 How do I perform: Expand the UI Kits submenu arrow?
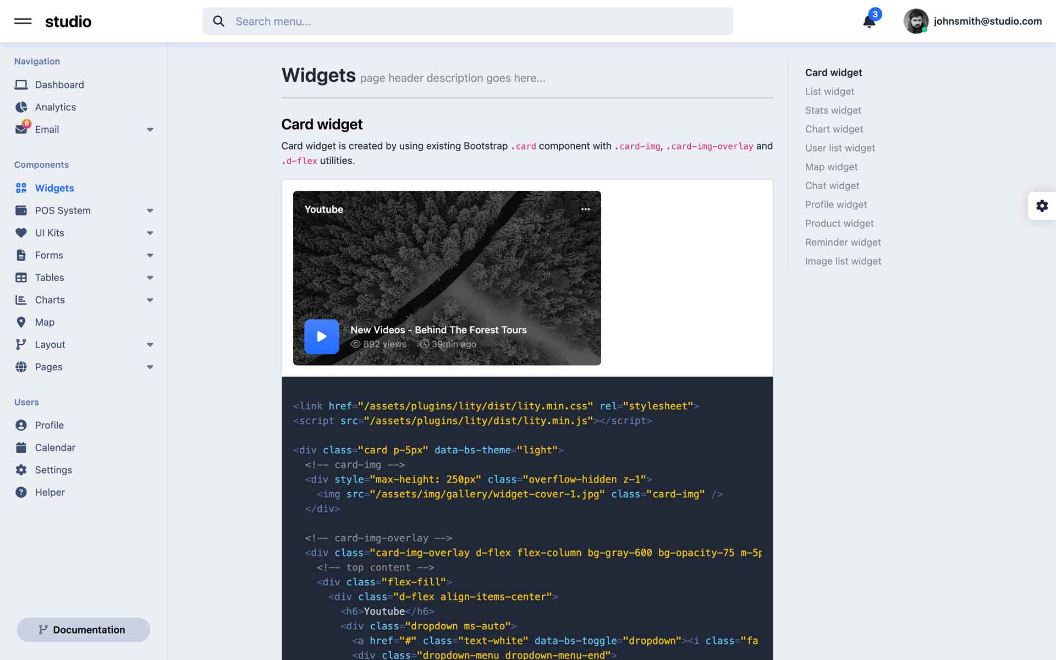tap(150, 233)
